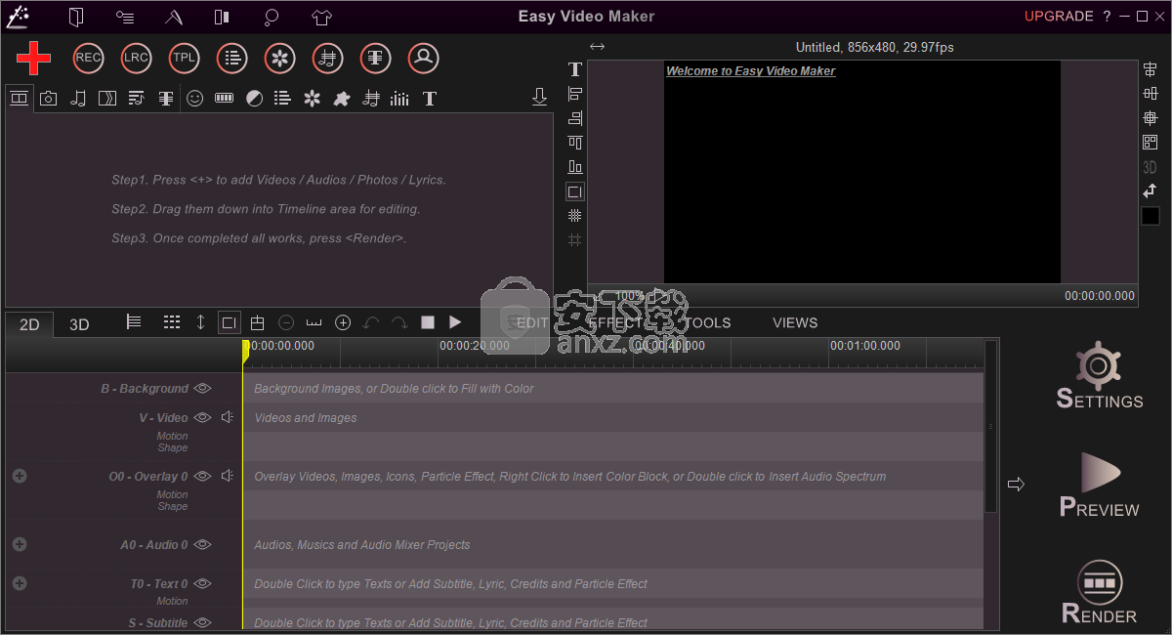Open the T-shirt skin icon

[322, 17]
